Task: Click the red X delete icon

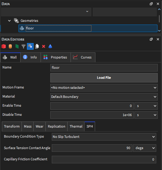Action: pos(44,46)
